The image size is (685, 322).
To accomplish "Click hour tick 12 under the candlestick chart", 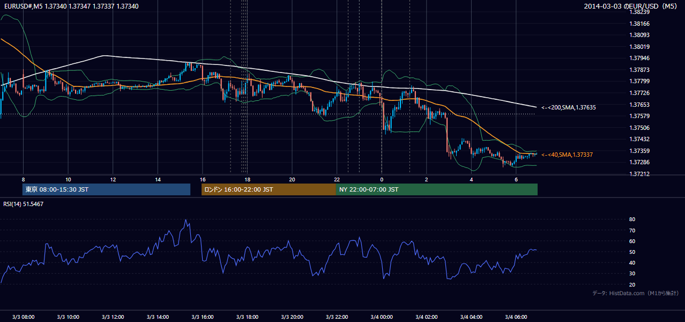I will (x=113, y=179).
